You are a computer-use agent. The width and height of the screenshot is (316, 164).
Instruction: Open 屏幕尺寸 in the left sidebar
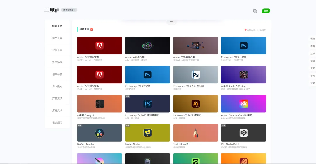[57, 110]
